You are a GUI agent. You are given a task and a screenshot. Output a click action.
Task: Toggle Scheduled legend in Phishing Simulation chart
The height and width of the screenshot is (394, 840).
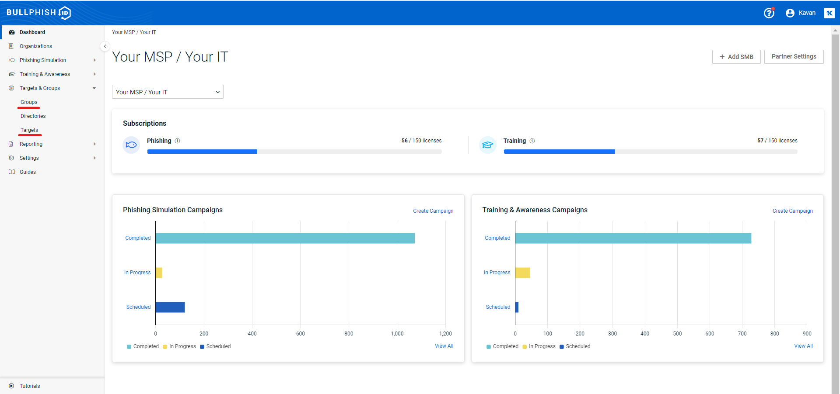click(215, 346)
